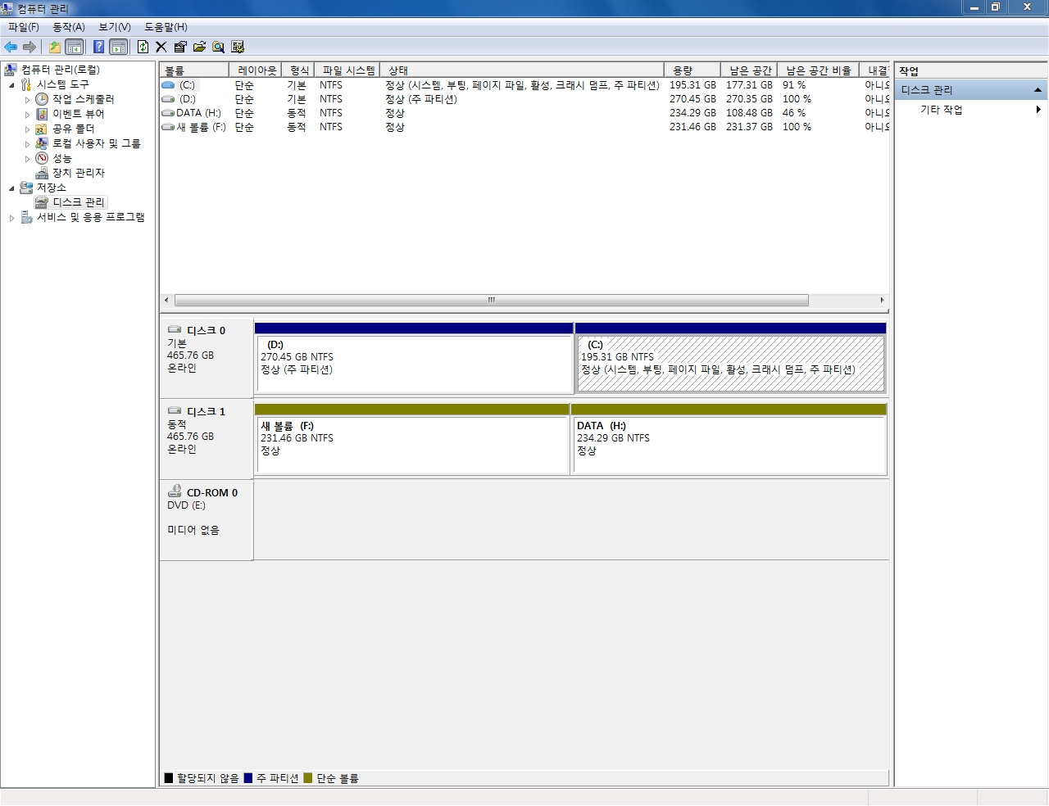Sort by 파일 시스템 column header
Image resolution: width=1049 pixels, height=806 pixels.
(347, 70)
